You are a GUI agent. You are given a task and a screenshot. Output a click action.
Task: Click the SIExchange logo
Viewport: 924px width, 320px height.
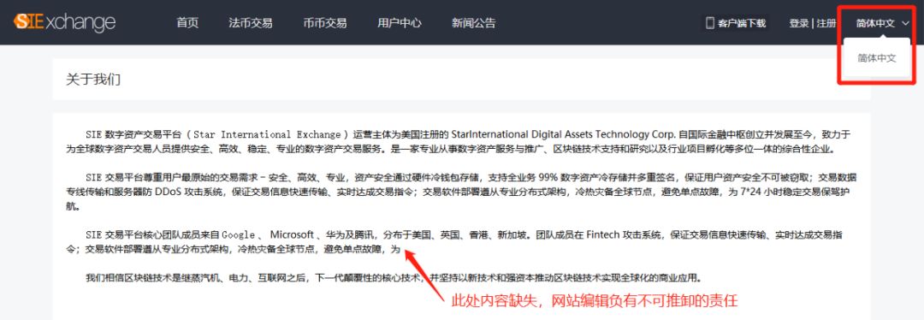(x=64, y=22)
